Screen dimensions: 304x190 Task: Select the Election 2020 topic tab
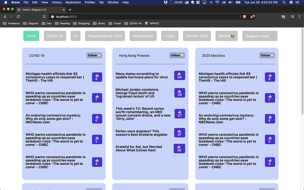click(x=197, y=36)
